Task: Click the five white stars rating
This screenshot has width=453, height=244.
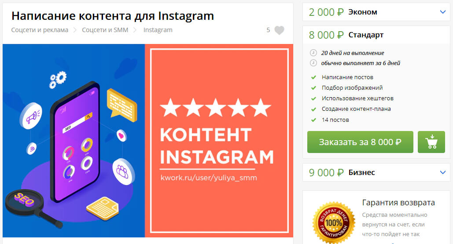Action: tap(216, 108)
